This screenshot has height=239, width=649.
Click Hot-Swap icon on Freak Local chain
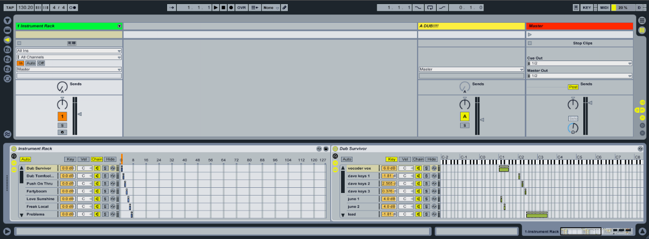[113, 207]
